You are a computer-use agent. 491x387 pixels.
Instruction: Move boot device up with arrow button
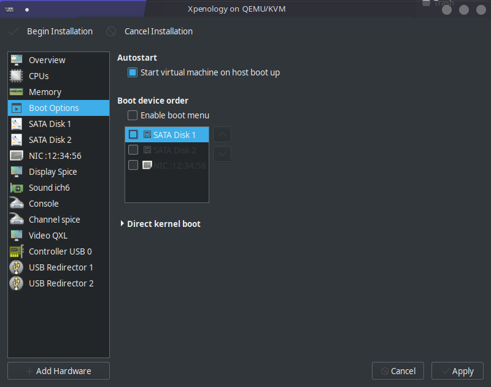point(222,134)
